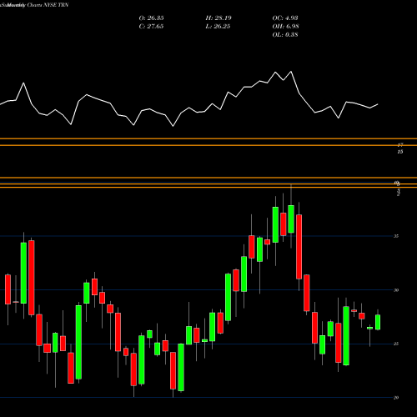Click the 'OC: 4.93' reading
The width and height of the screenshot is (417, 417).
coord(285,18)
